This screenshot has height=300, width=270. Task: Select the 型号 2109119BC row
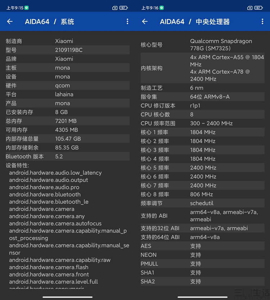[68, 50]
